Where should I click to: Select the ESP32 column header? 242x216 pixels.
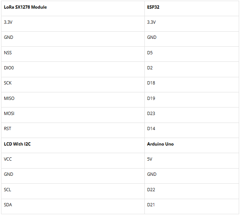click(x=153, y=7)
